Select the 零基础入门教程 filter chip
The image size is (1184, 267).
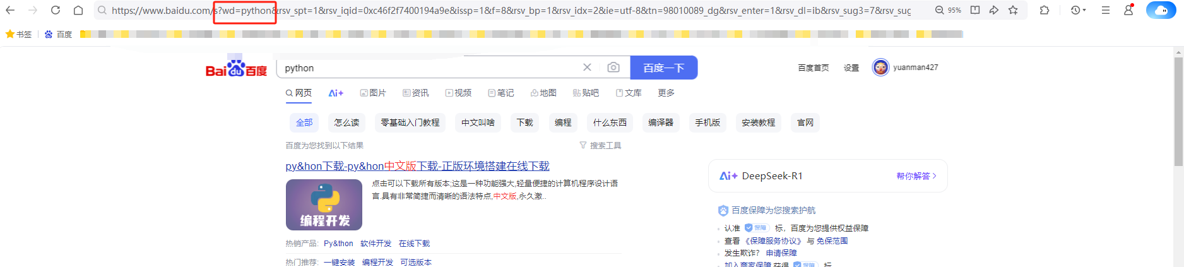(410, 122)
